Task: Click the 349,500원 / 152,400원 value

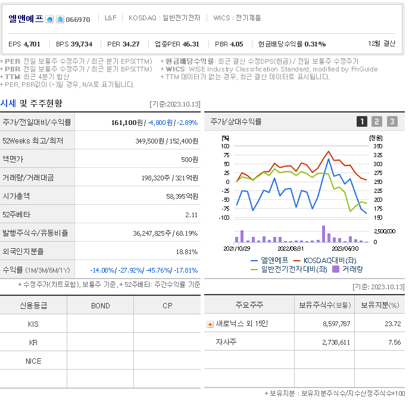Action: [x=167, y=141]
